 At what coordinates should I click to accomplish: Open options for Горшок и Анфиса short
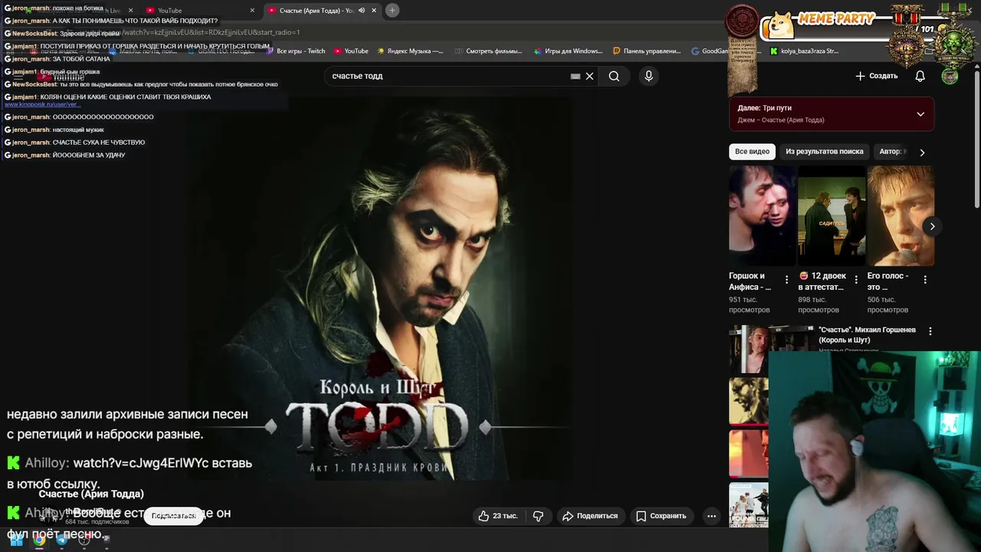click(x=786, y=280)
